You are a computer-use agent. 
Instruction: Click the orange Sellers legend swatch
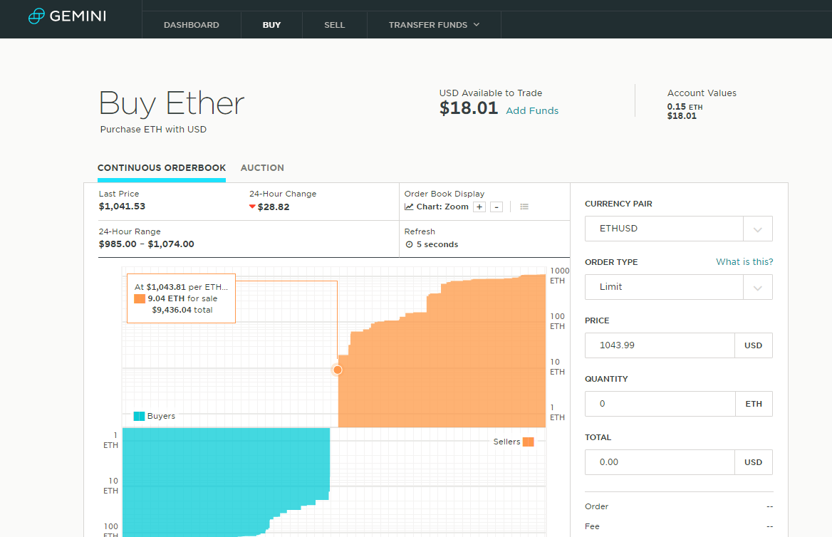click(x=529, y=442)
